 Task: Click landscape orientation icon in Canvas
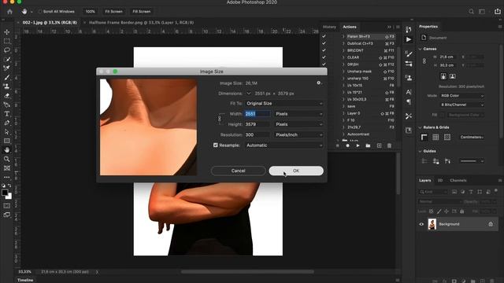452,76
